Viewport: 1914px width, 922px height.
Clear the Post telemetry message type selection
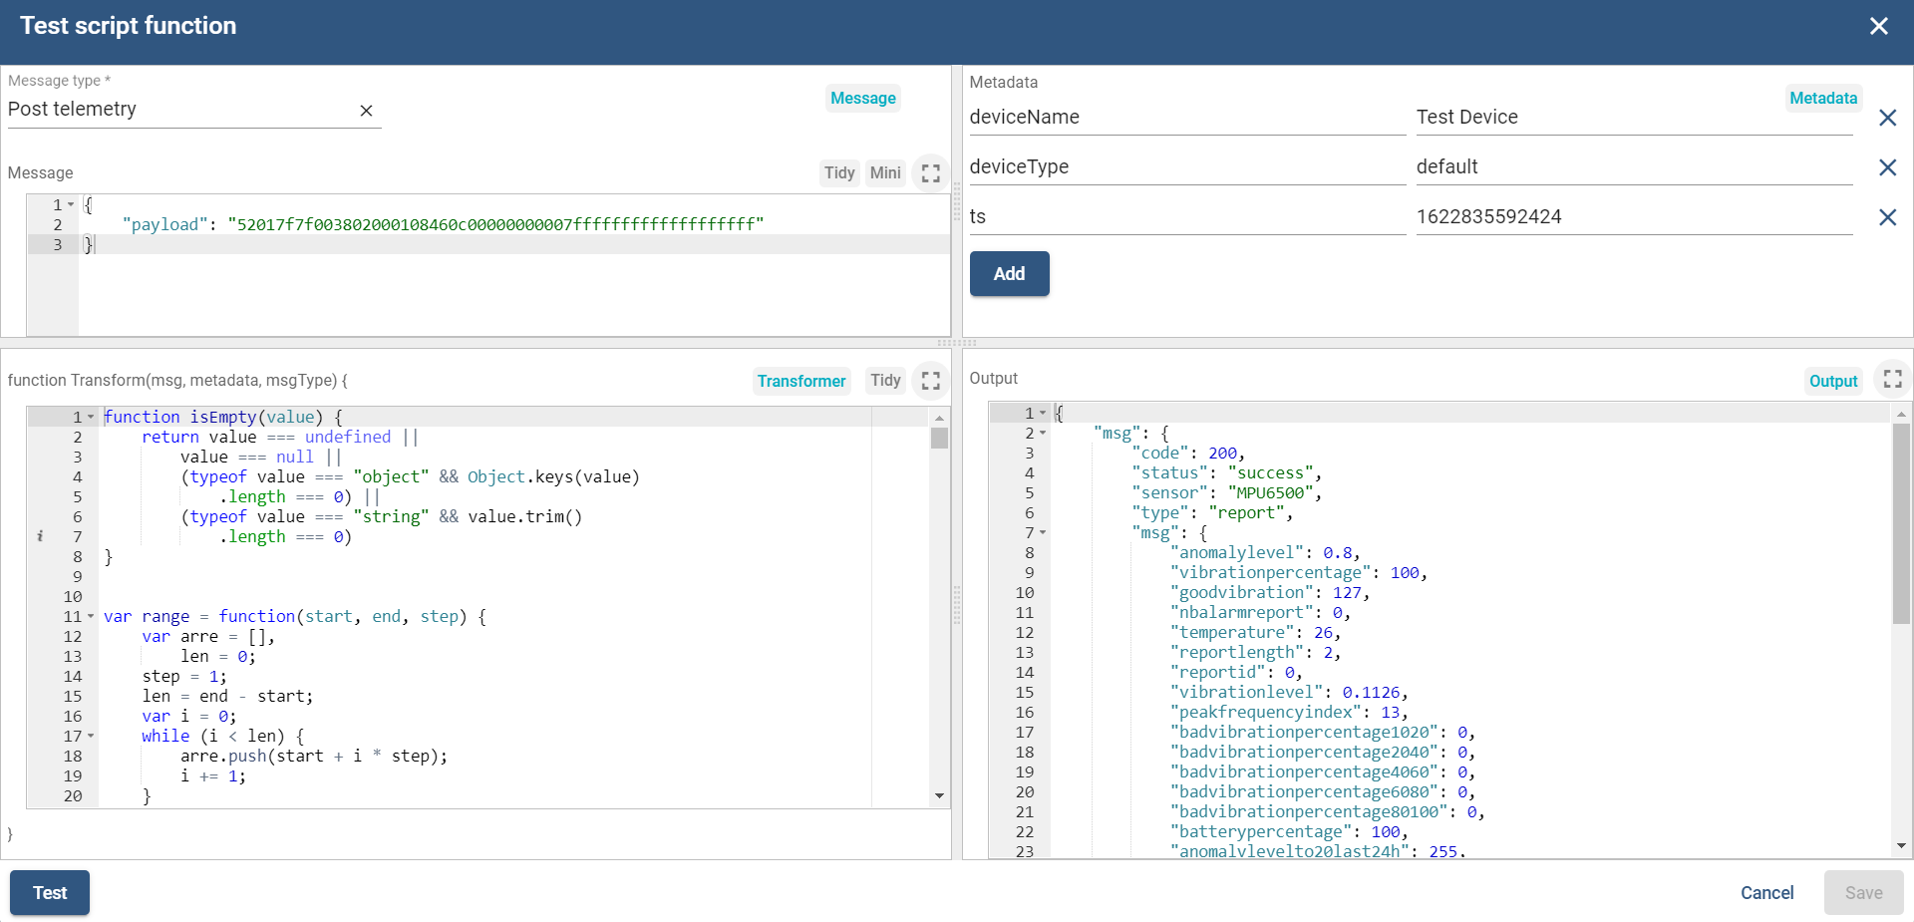tap(366, 111)
